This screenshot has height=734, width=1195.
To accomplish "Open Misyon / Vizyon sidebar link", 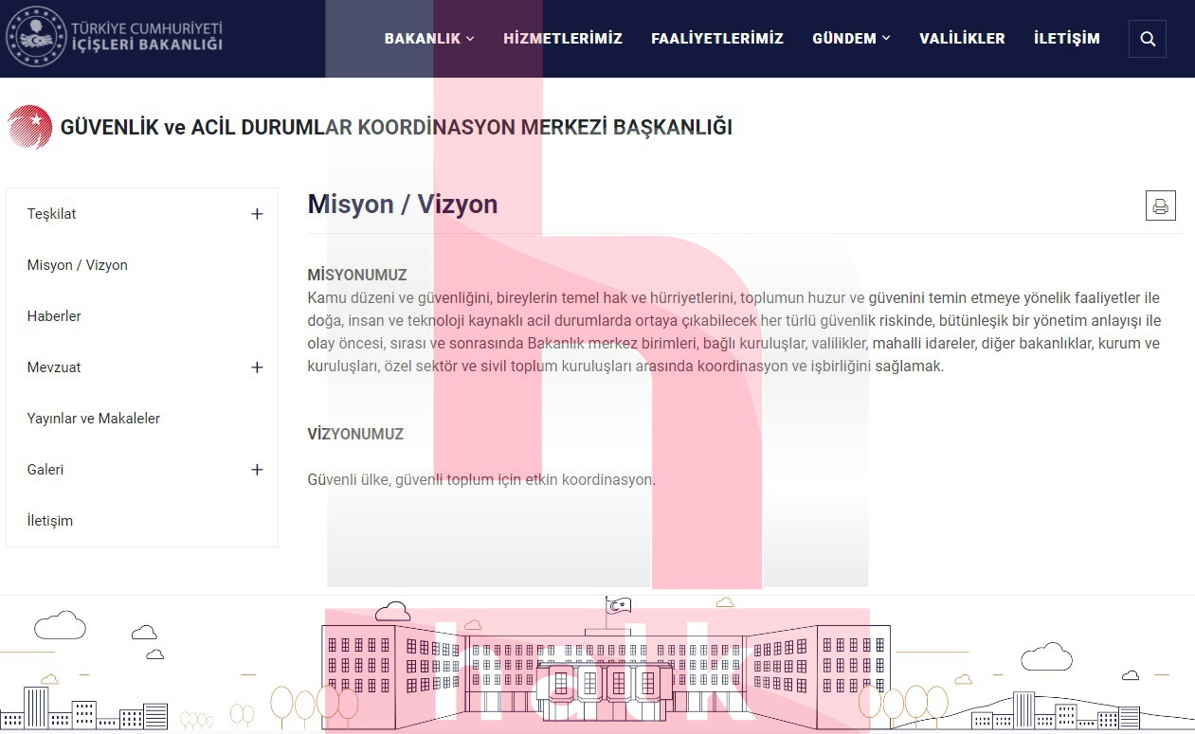I will tap(77, 265).
